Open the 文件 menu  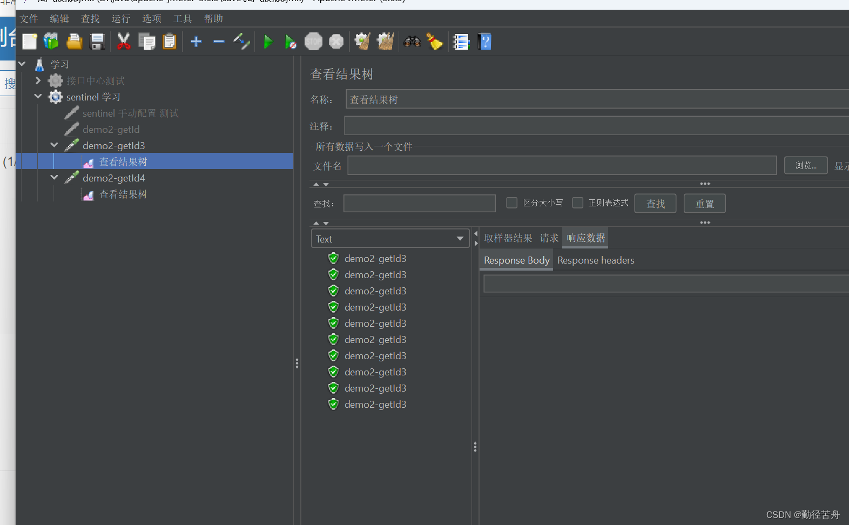pos(29,18)
